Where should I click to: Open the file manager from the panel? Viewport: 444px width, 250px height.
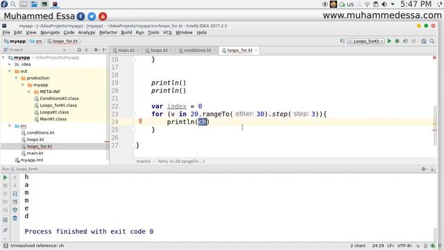[34, 4]
